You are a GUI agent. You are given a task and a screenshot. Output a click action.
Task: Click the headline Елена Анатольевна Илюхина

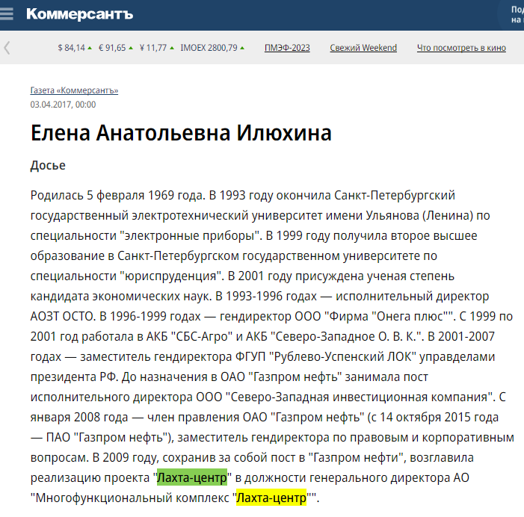click(181, 133)
